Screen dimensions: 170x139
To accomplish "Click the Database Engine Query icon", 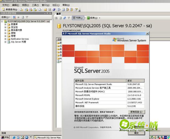I will point(21,10).
